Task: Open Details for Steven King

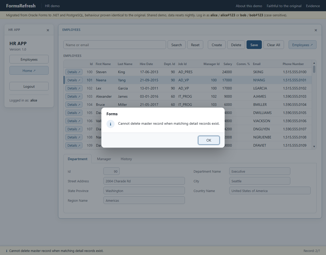Action: pyautogui.click(x=74, y=72)
